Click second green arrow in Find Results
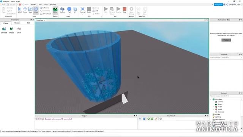Viewport: 243px width, 137px height. point(152,119)
